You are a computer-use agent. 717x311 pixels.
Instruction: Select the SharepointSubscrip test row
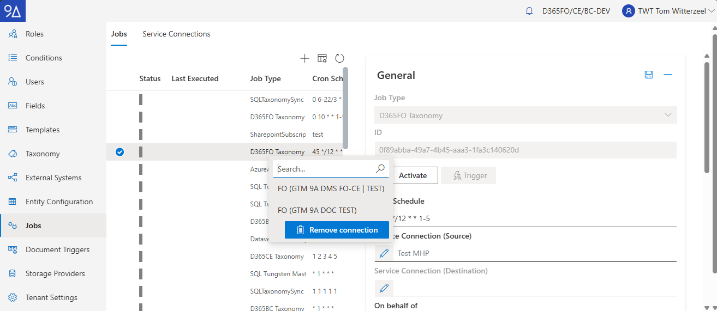click(224, 135)
